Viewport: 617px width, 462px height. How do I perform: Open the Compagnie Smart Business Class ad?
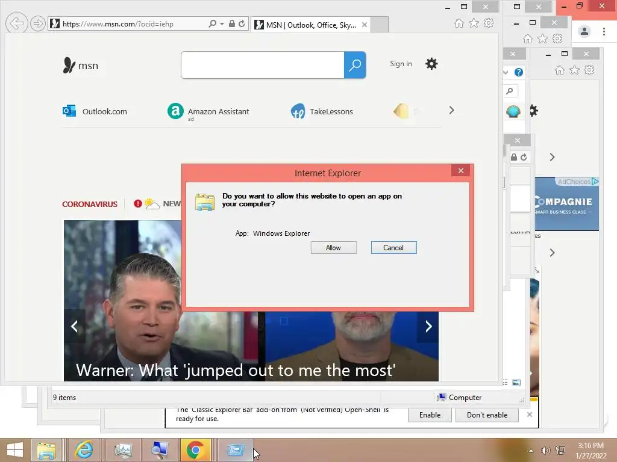pos(566,203)
